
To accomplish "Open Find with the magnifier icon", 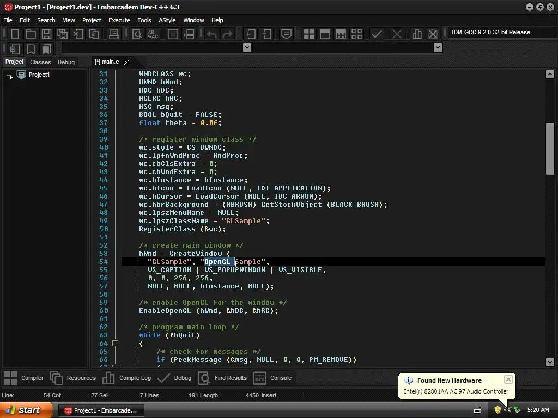I will click(x=137, y=34).
